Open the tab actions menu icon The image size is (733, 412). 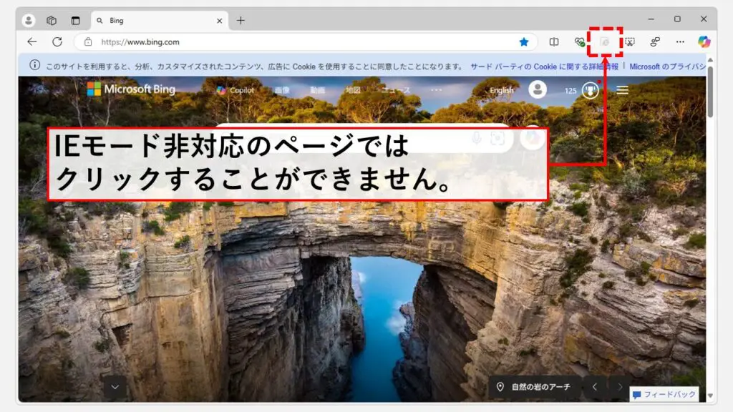click(x=75, y=21)
